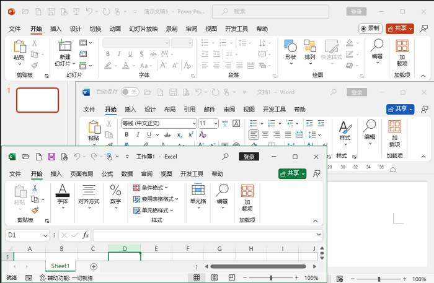
Task: Open Format as Table dropdown in Excel
Action: (x=156, y=199)
